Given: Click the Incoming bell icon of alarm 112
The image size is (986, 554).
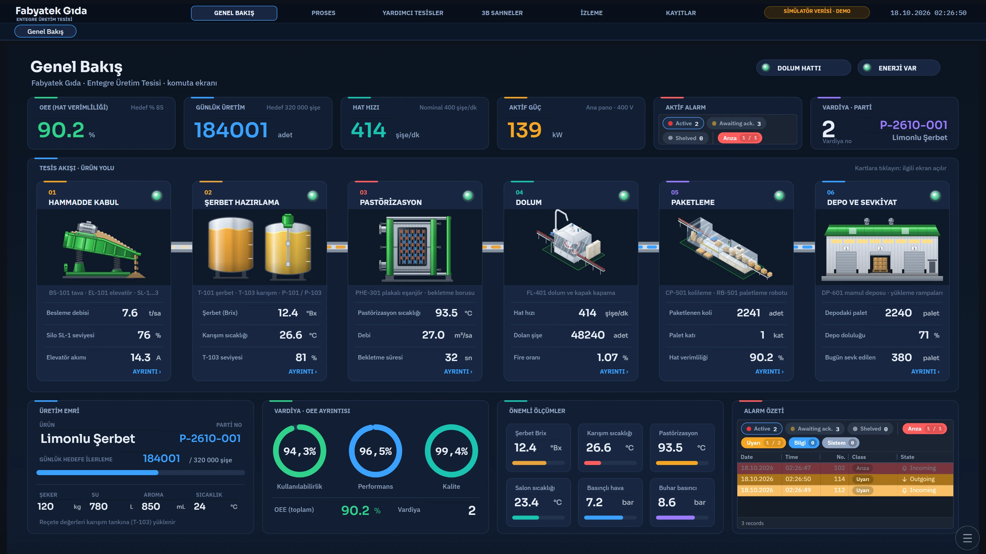Looking at the screenshot, I should 904,490.
